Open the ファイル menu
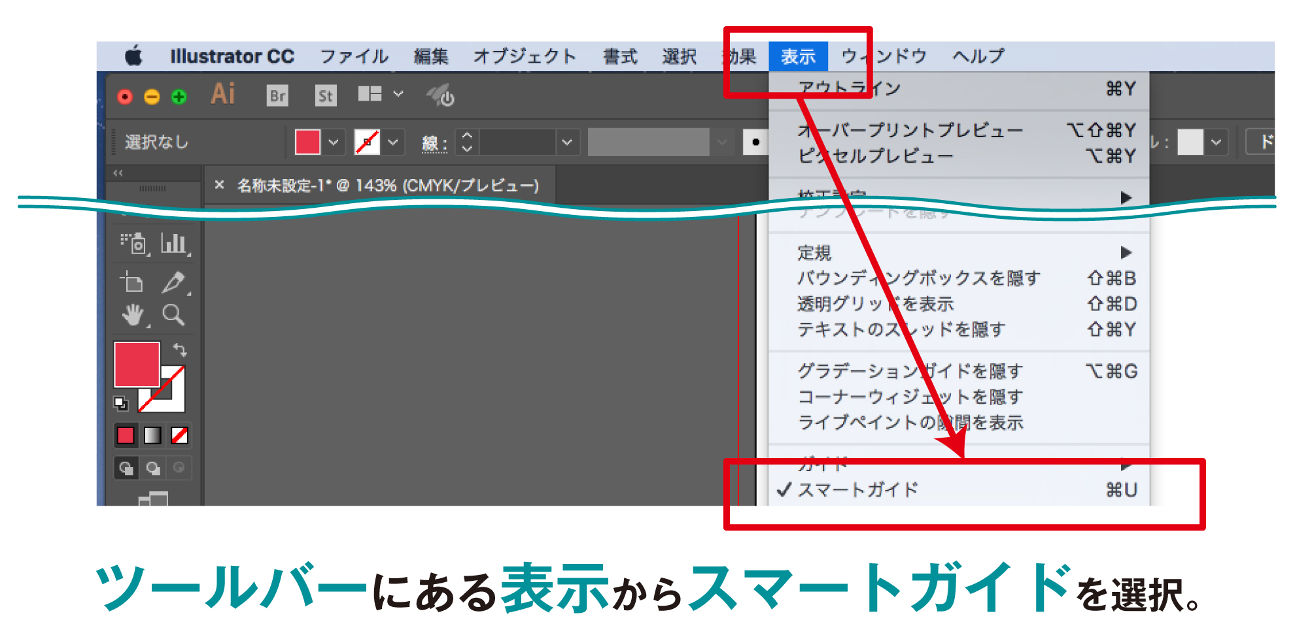This screenshot has height=639, width=1295. [354, 57]
